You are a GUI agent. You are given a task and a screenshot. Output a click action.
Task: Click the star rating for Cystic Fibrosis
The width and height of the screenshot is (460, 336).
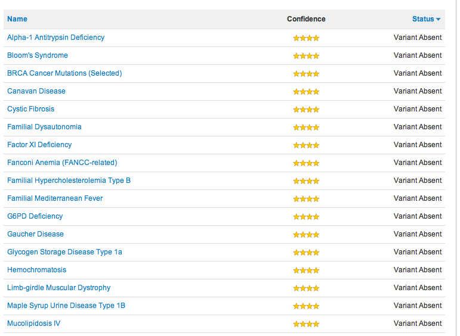306,110
